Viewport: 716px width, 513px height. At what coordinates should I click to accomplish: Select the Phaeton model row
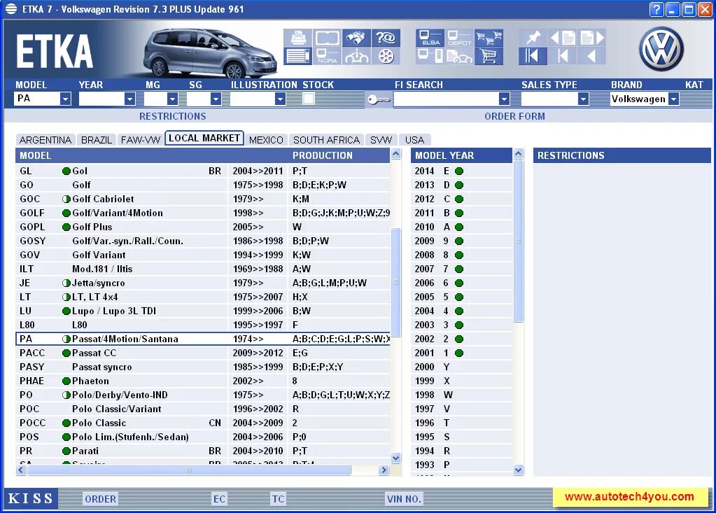(203, 381)
